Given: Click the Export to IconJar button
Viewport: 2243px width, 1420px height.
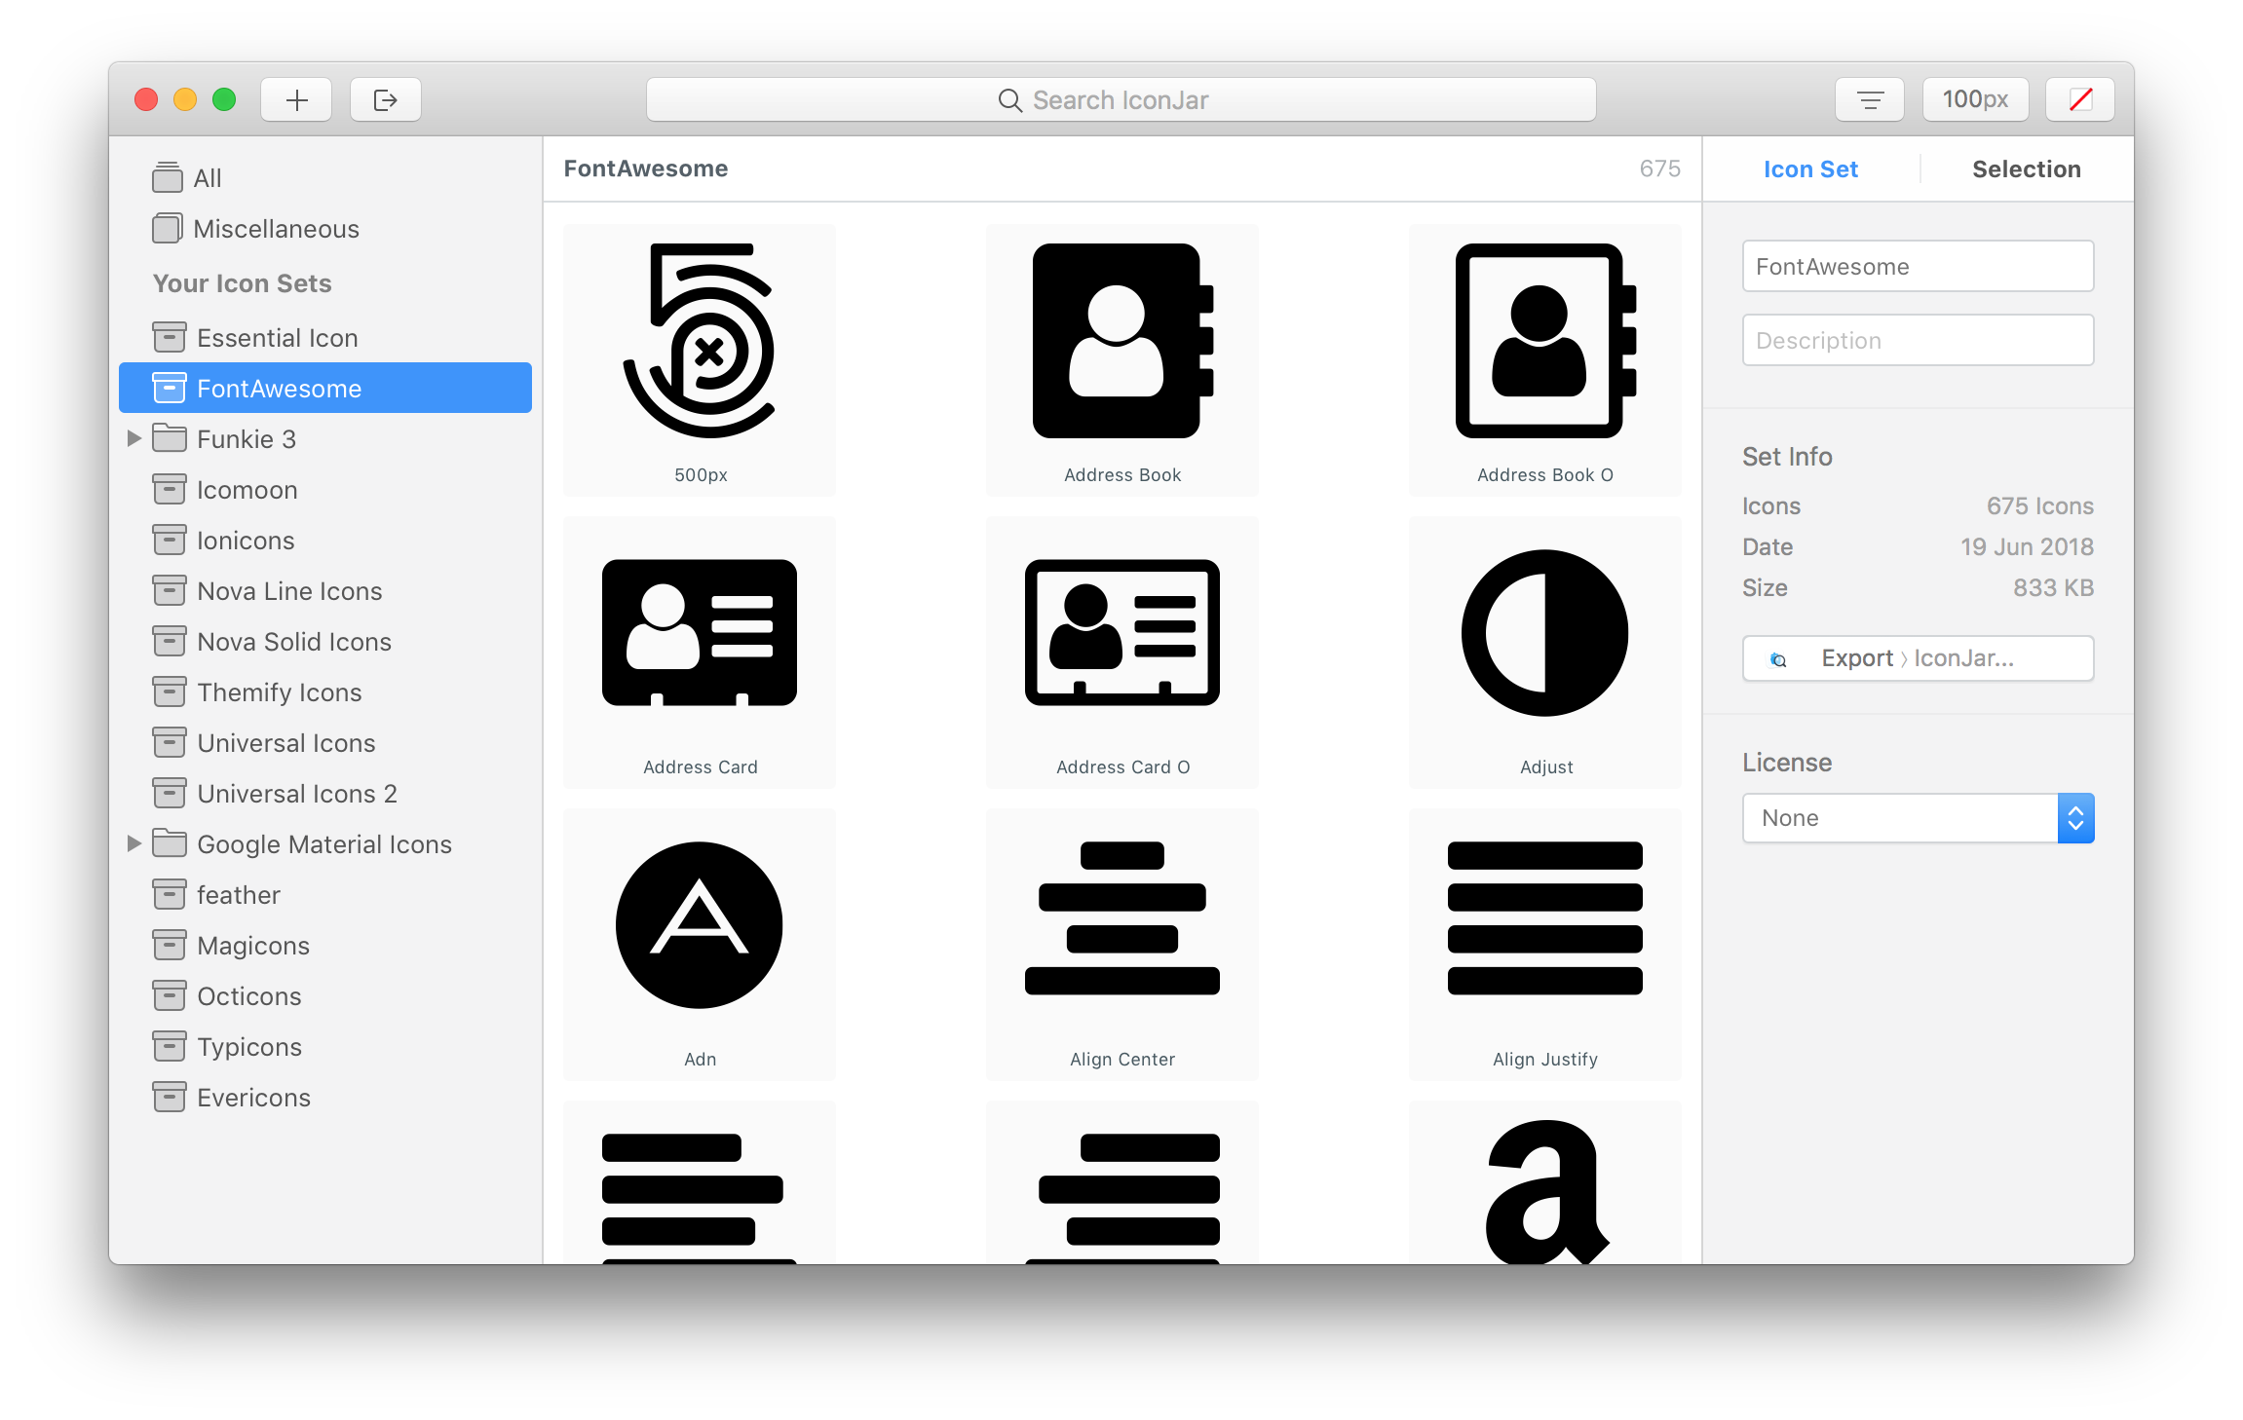Looking at the screenshot, I should click(x=1918, y=658).
